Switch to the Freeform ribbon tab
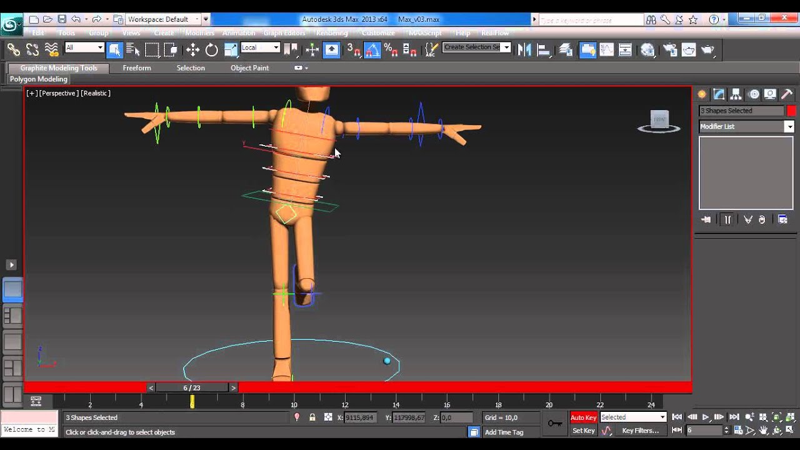The image size is (800, 450). click(x=137, y=67)
